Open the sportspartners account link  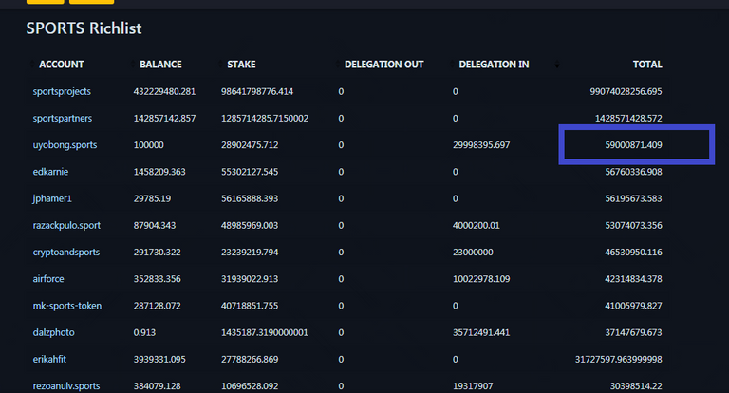[63, 118]
